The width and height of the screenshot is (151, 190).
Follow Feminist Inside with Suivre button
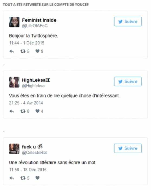click(128, 21)
